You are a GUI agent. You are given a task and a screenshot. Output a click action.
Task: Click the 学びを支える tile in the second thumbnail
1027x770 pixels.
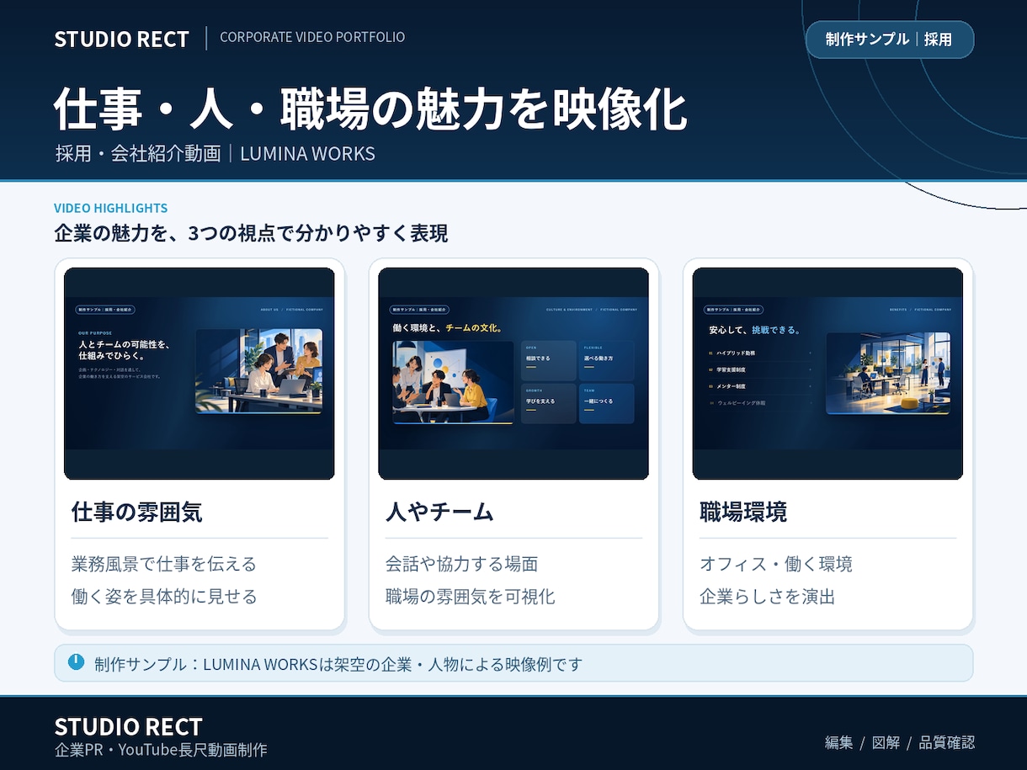(x=549, y=403)
